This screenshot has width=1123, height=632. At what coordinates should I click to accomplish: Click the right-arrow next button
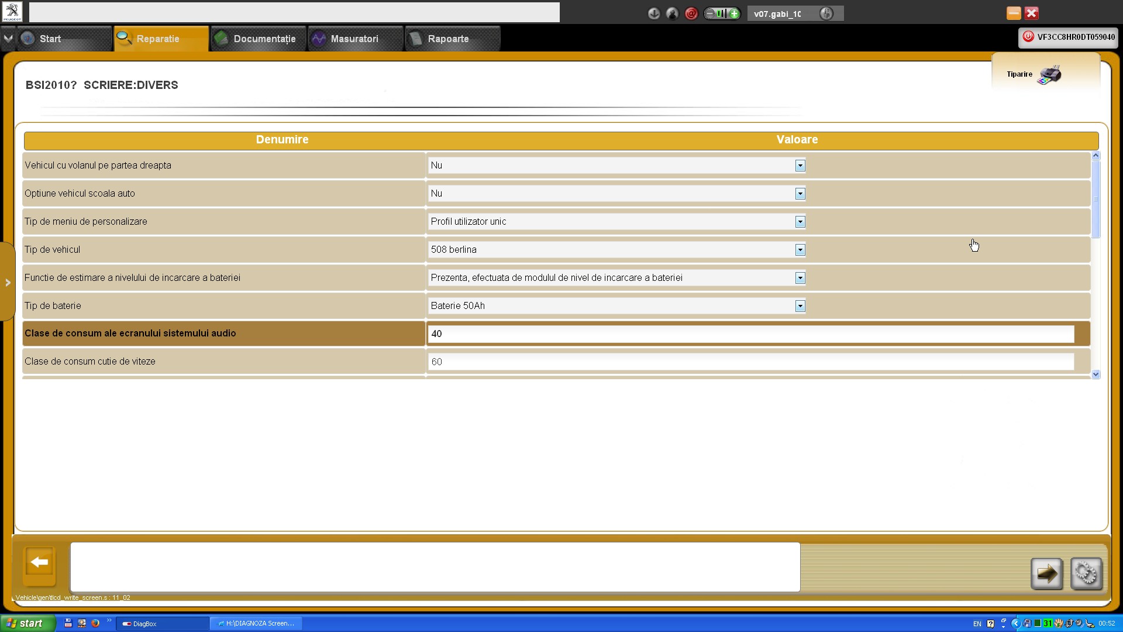tap(1046, 574)
